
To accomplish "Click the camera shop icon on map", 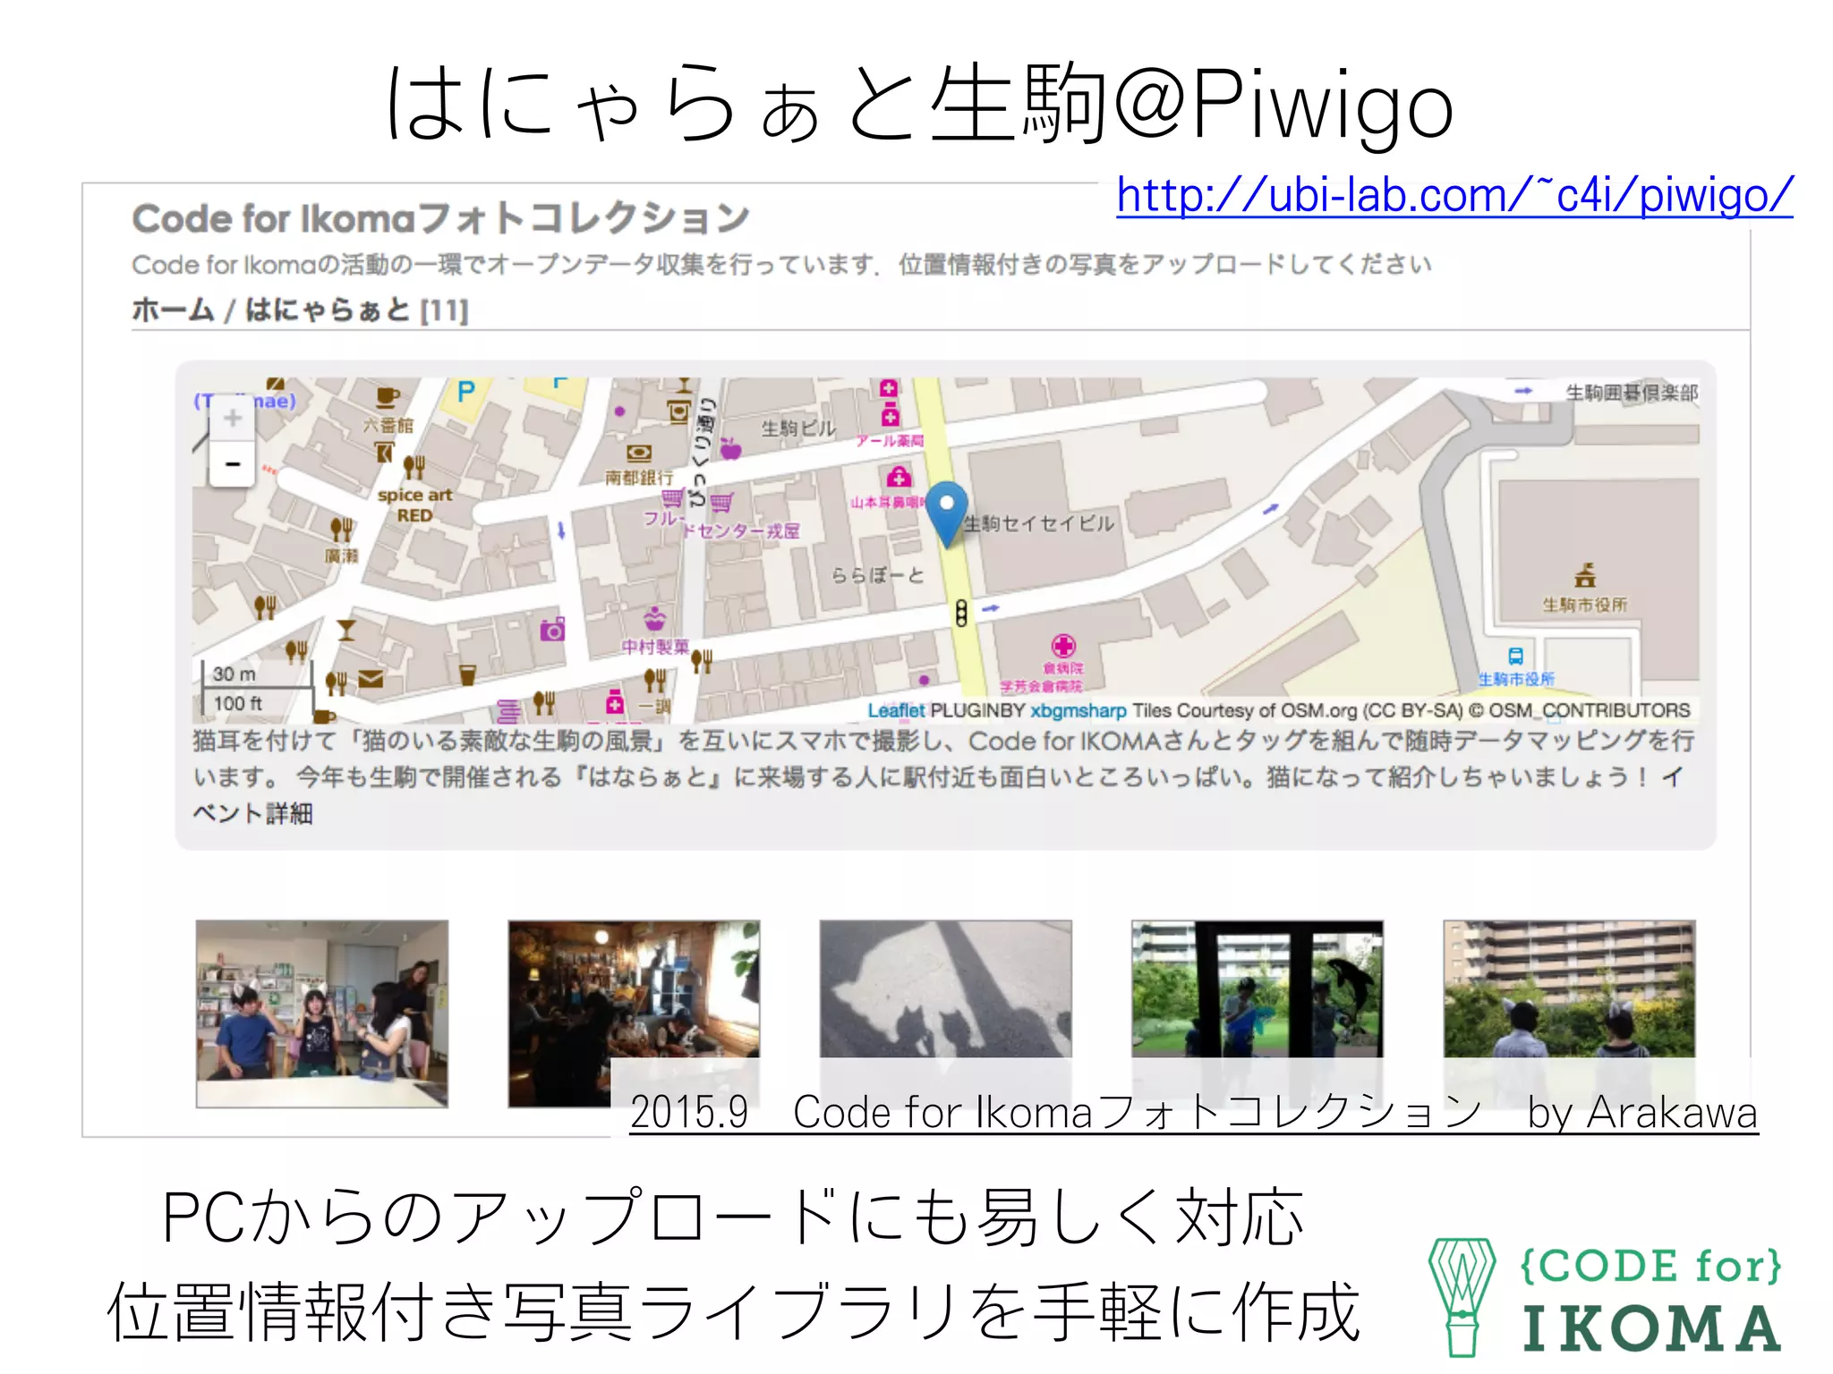I will (552, 630).
